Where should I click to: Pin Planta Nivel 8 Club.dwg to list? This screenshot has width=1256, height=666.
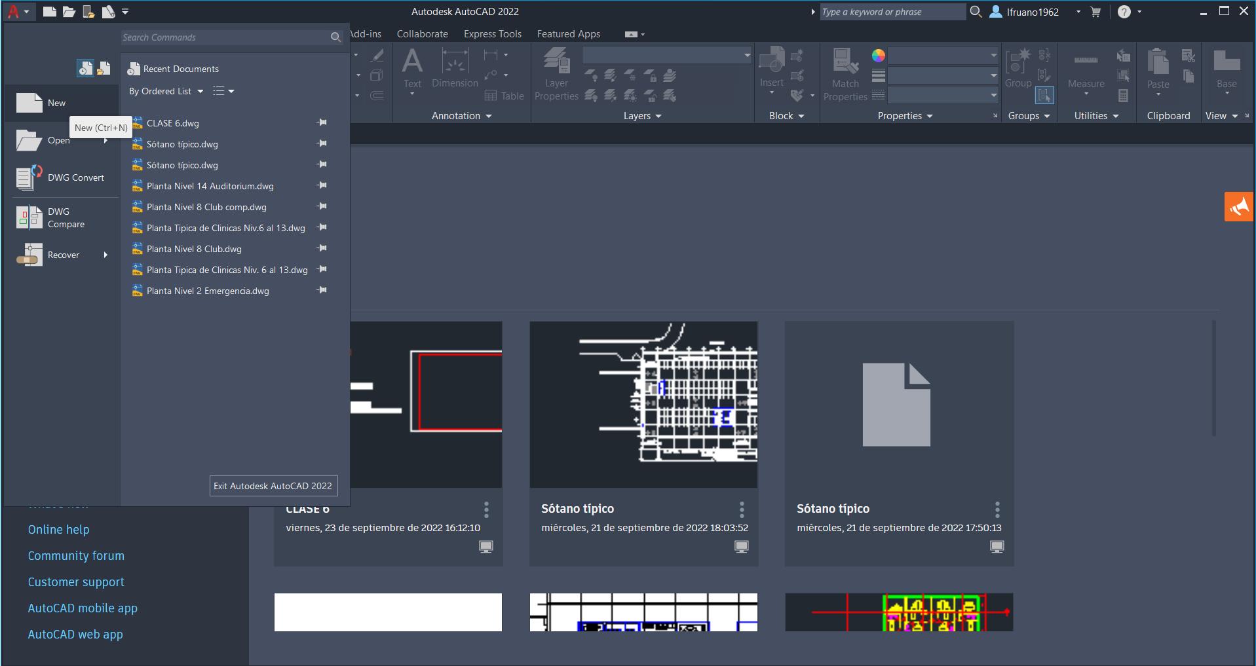tap(322, 248)
